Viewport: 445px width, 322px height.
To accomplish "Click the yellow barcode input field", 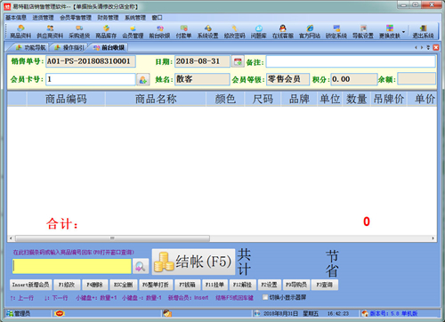I will point(72,266).
